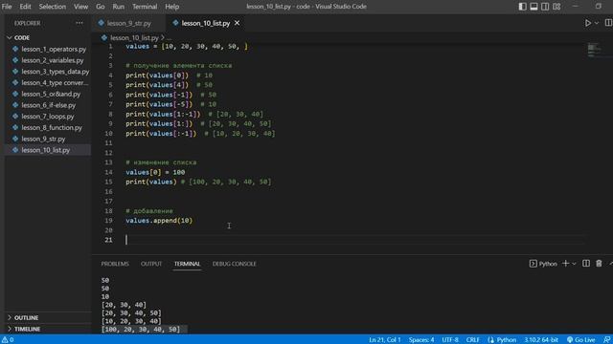Click Spaces: 4 indentation setting

(x=421, y=340)
